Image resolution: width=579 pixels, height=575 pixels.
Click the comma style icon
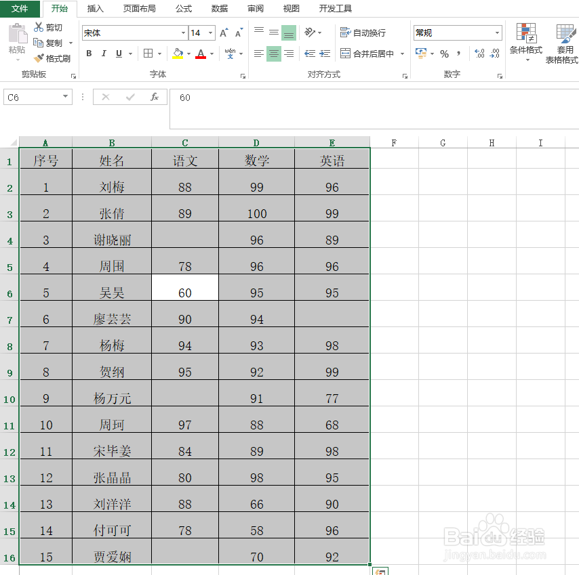pyautogui.click(x=458, y=54)
